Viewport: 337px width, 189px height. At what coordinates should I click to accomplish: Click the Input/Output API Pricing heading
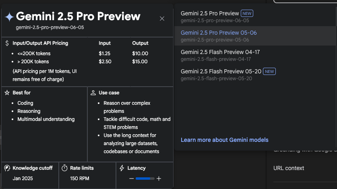coord(40,43)
